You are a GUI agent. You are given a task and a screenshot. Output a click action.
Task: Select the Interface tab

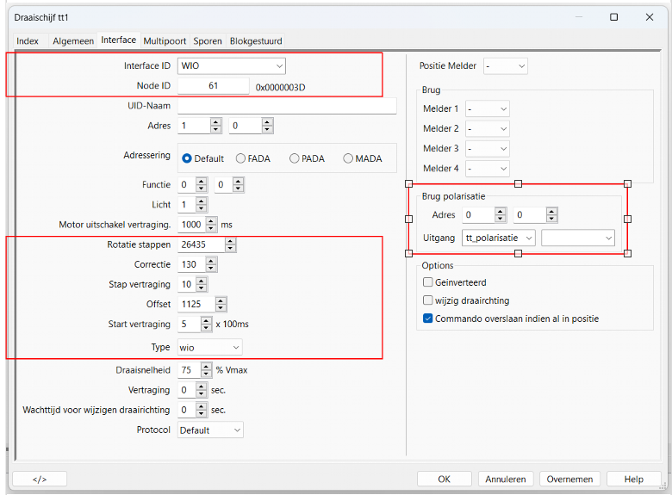pos(118,40)
